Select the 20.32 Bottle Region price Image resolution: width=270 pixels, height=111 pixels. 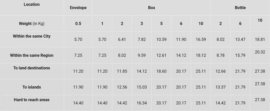pos(260,52)
